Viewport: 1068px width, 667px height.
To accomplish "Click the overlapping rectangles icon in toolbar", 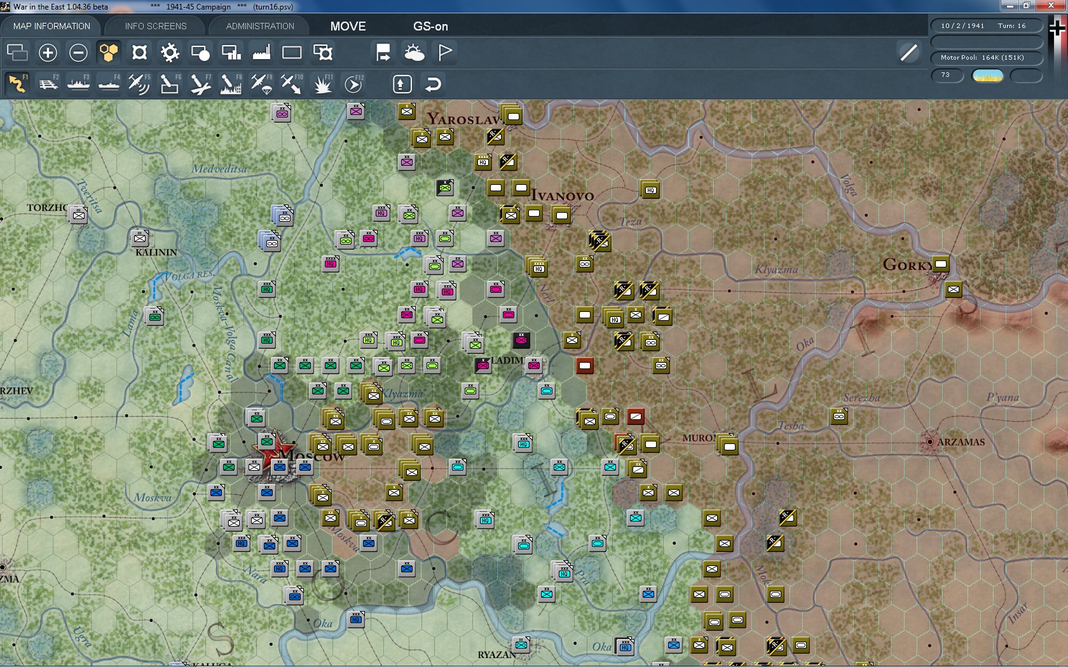I will click(x=17, y=53).
